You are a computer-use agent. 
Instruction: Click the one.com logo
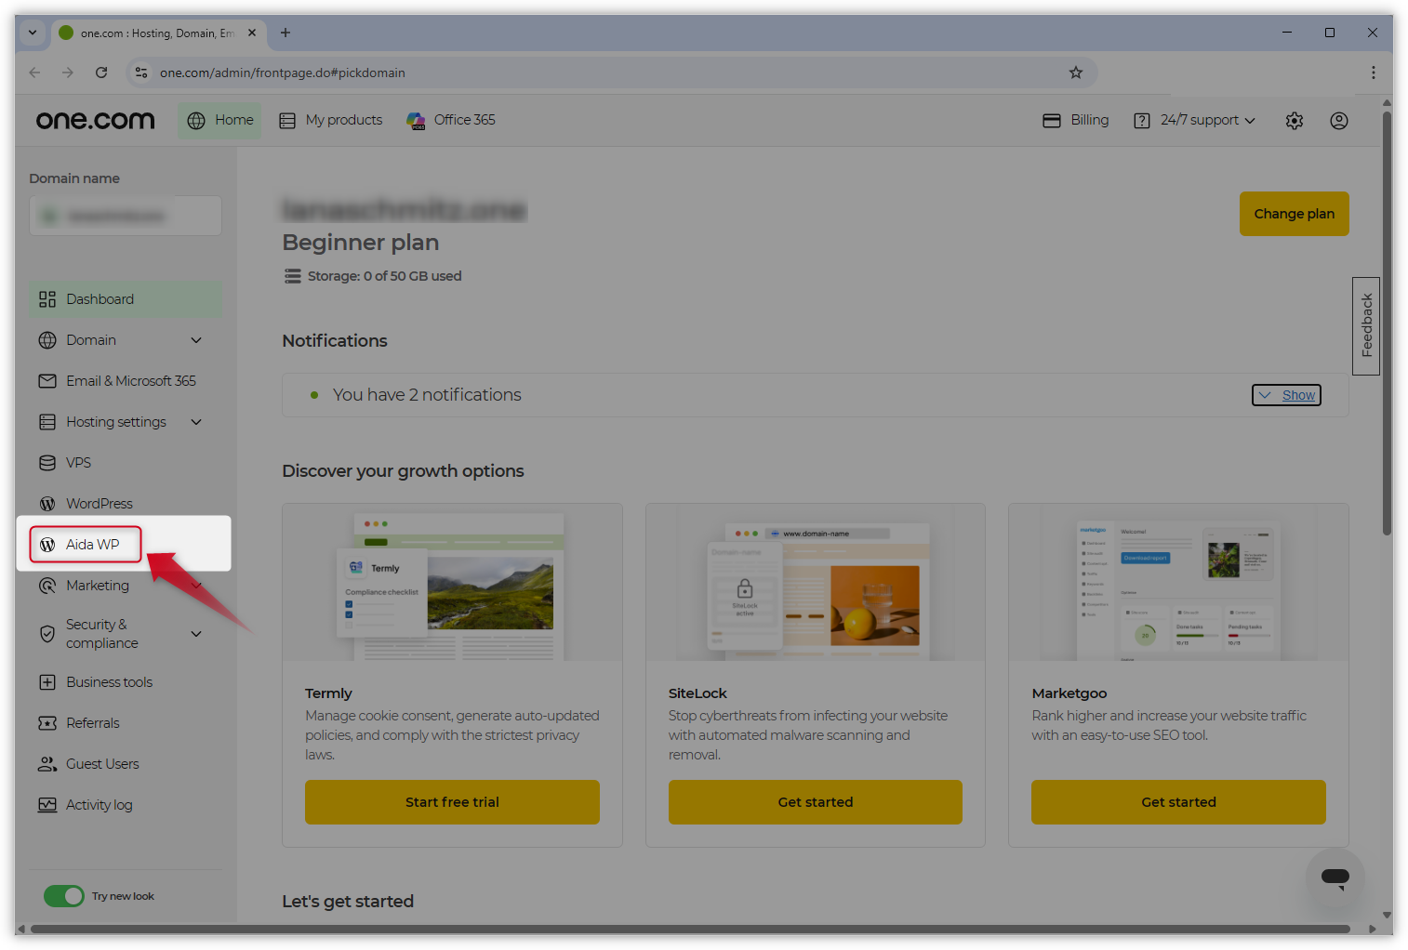tap(95, 121)
